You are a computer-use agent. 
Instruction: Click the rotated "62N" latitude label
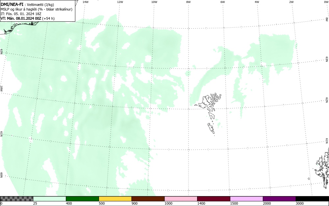(x=327, y=100)
